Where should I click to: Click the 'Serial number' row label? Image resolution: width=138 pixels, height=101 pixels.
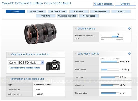tap(14, 89)
